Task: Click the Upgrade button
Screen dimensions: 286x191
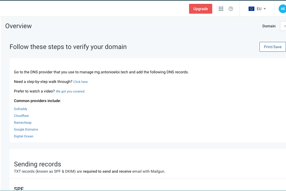Action: pos(201,8)
